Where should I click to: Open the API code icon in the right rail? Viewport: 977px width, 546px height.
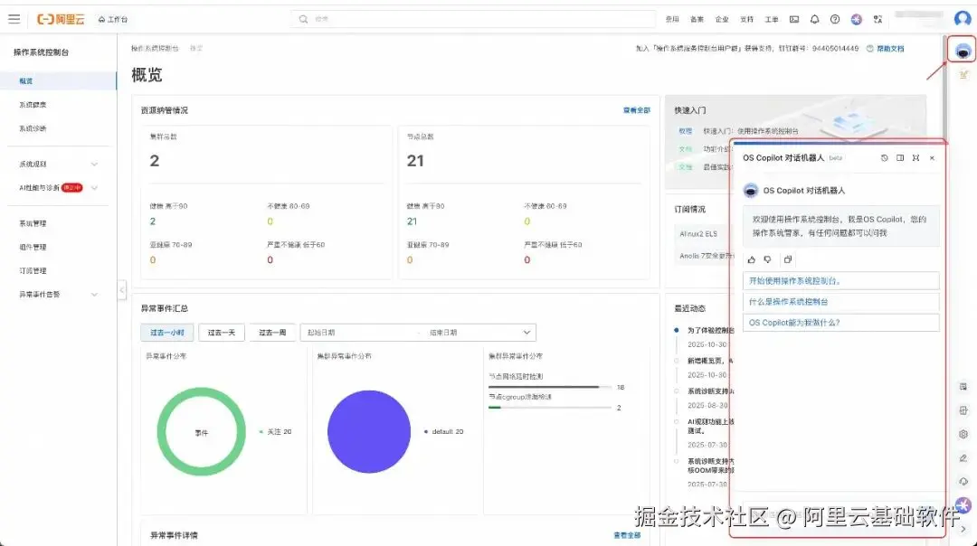(963, 410)
